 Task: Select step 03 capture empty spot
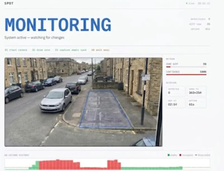tap(71, 50)
